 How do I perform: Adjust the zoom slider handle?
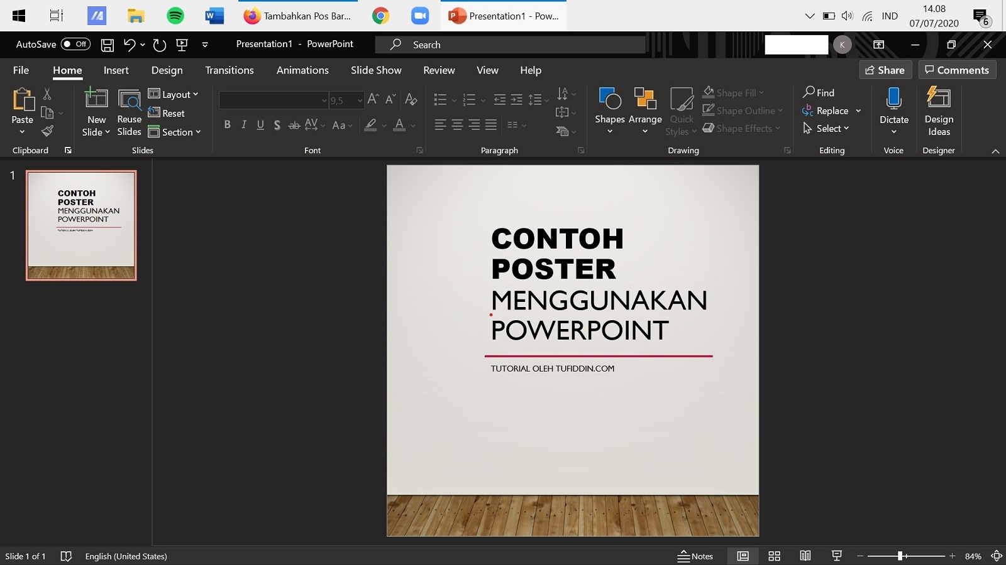tap(900, 556)
